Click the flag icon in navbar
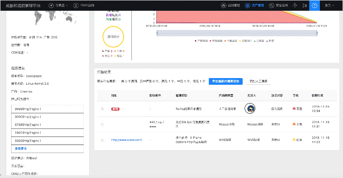Screen dimensions: 343x178 305,5
